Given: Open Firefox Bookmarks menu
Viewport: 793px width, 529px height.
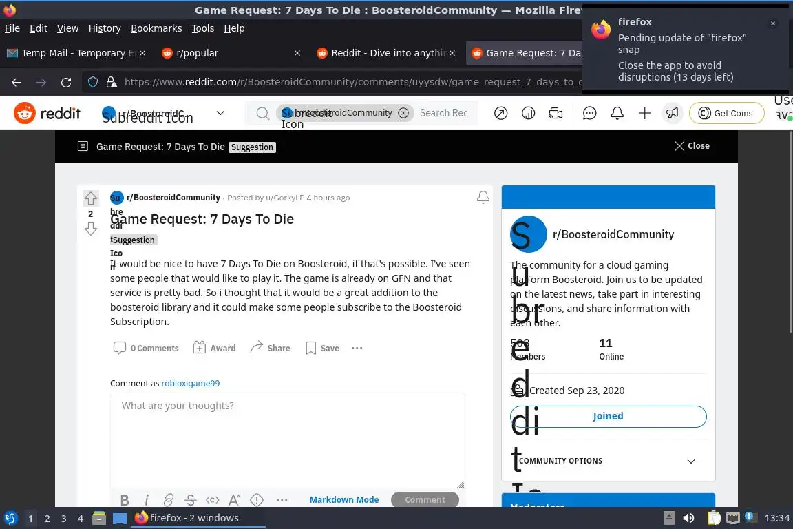Looking at the screenshot, I should pos(156,28).
